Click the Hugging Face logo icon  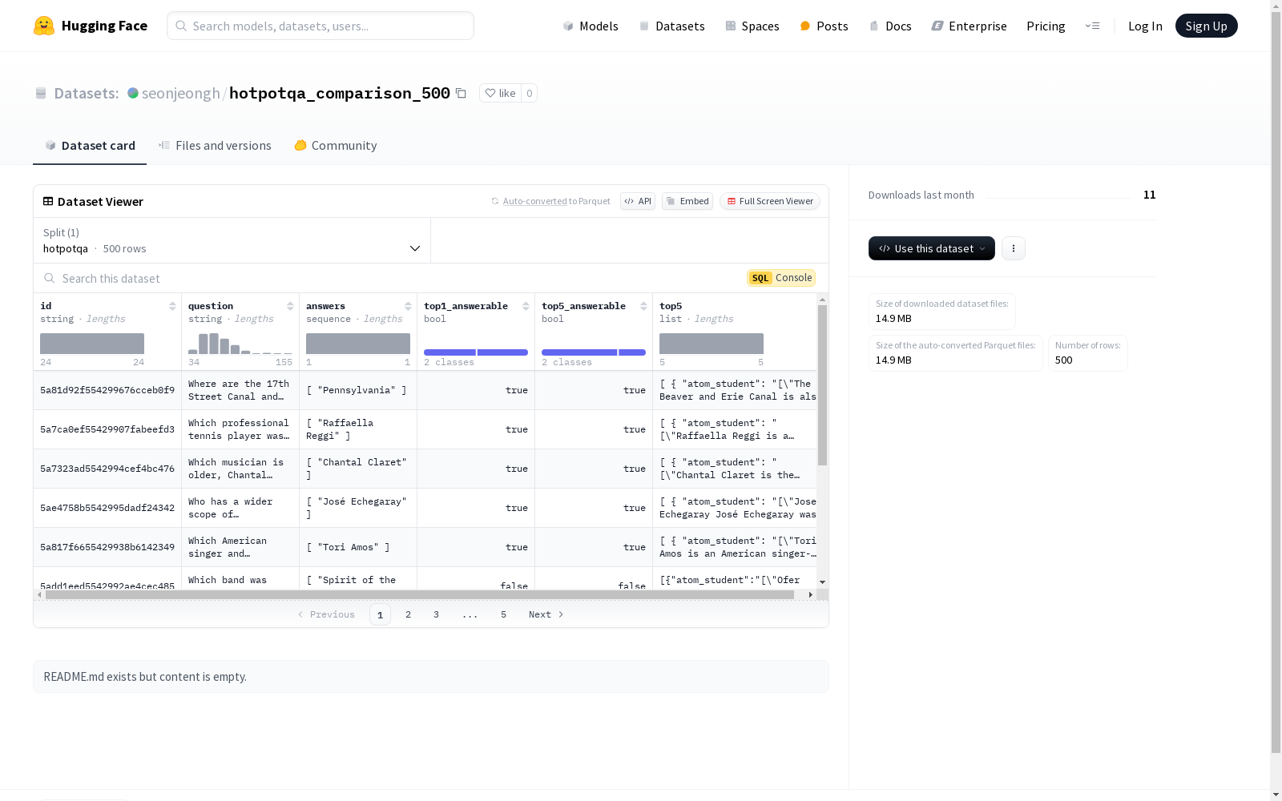(x=44, y=26)
